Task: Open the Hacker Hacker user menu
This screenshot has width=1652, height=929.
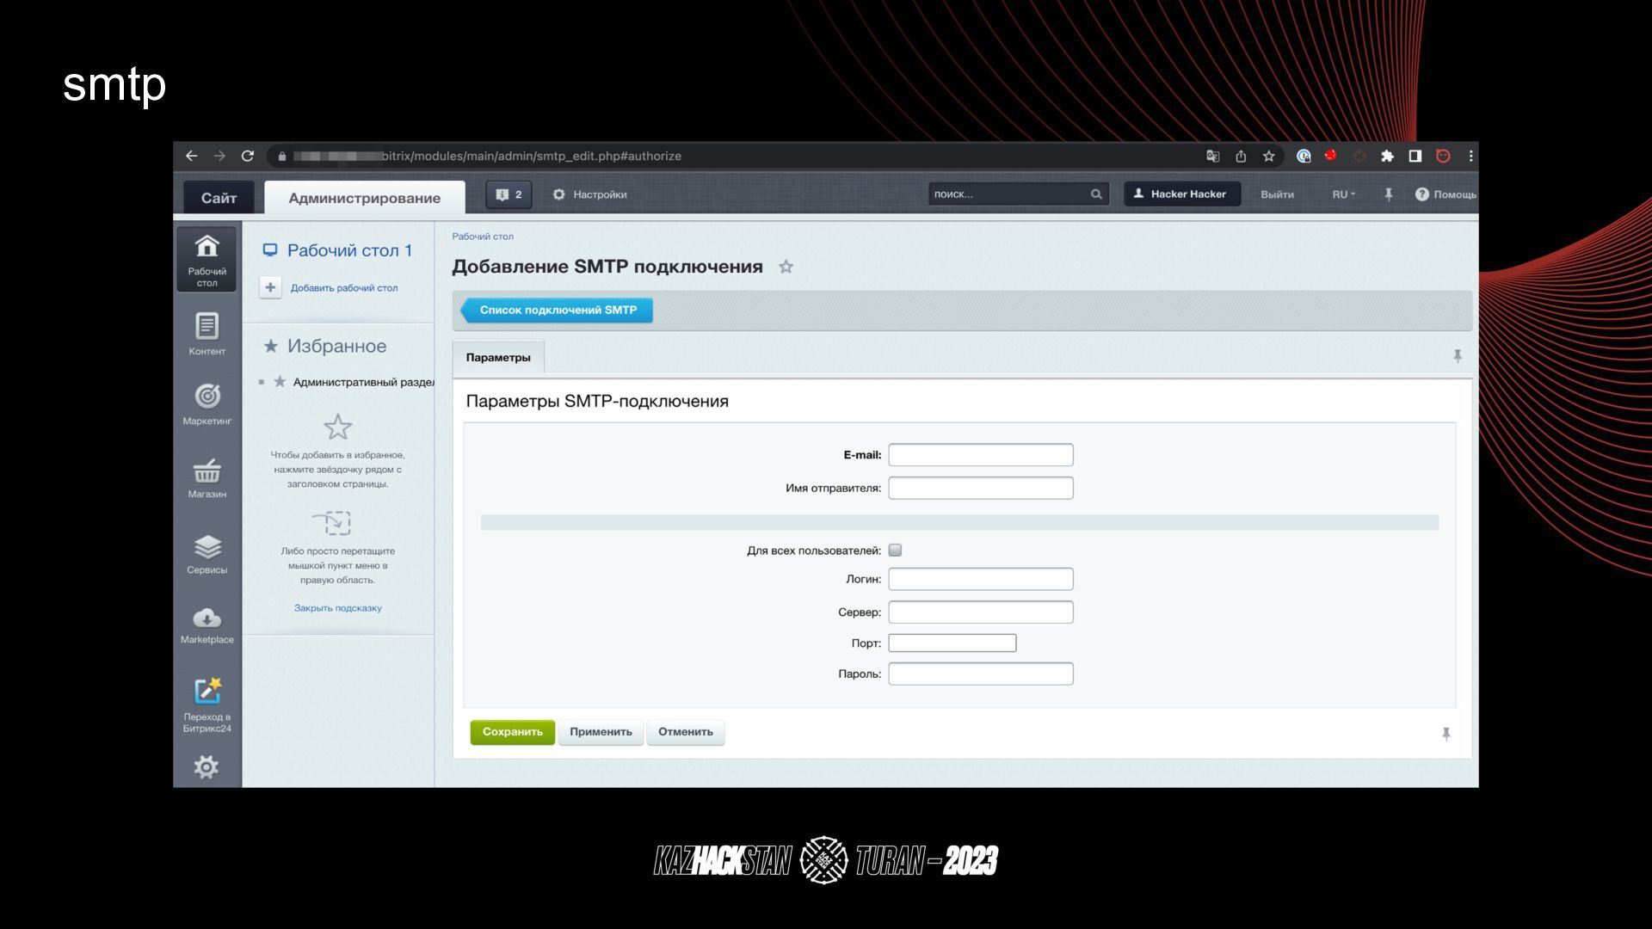Action: coord(1181,194)
